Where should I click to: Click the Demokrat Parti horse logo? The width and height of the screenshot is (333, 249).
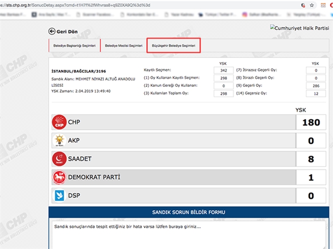point(59,177)
